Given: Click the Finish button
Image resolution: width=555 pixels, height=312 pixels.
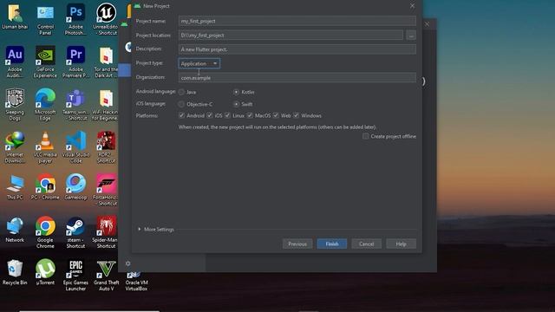Looking at the screenshot, I should tap(331, 244).
